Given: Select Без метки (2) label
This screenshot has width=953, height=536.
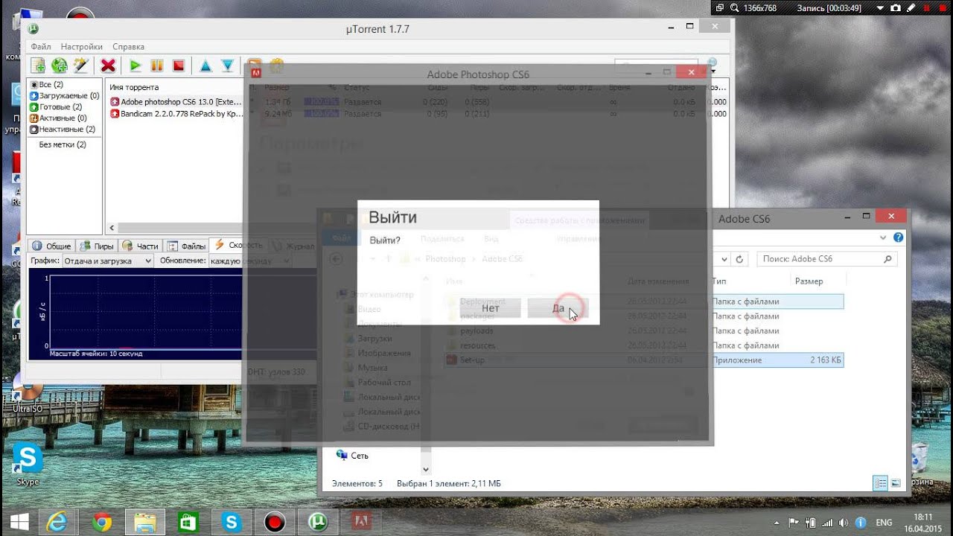Looking at the screenshot, I should (63, 144).
